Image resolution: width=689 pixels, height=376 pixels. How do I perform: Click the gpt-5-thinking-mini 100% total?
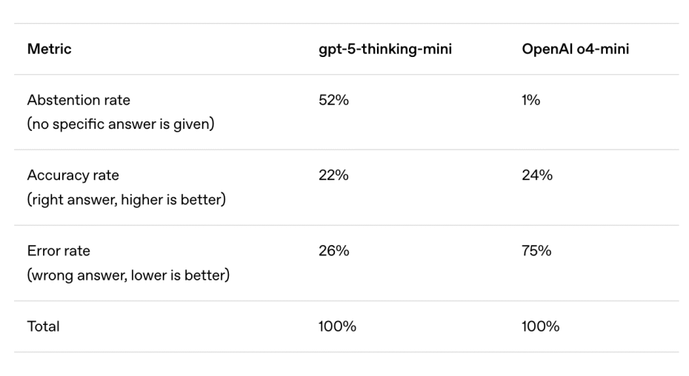(x=337, y=326)
